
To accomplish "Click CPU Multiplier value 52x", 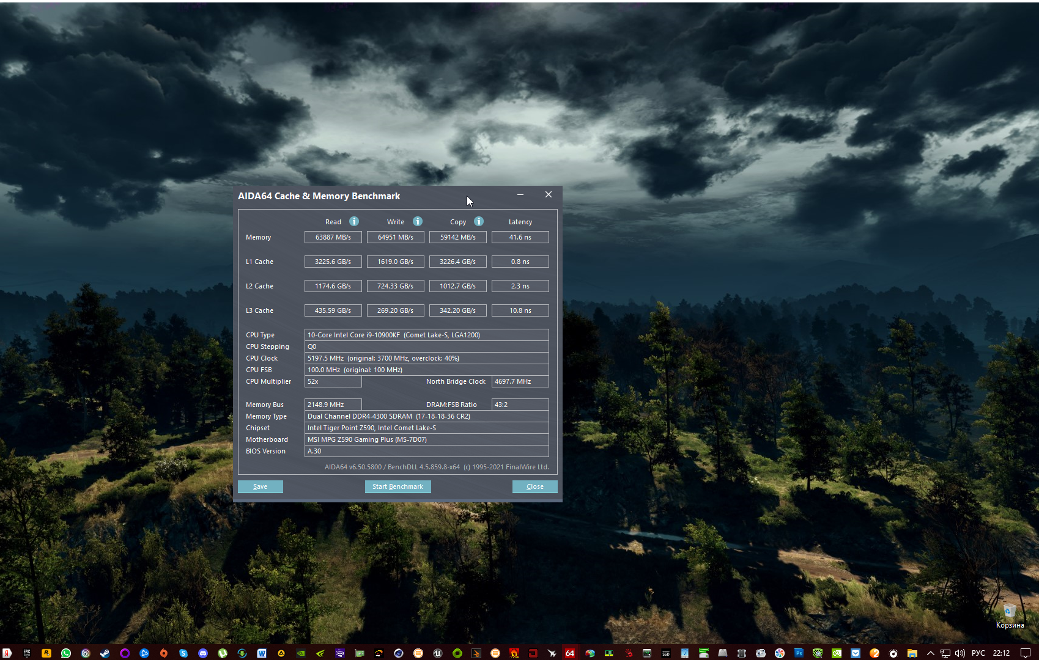I will pos(333,381).
